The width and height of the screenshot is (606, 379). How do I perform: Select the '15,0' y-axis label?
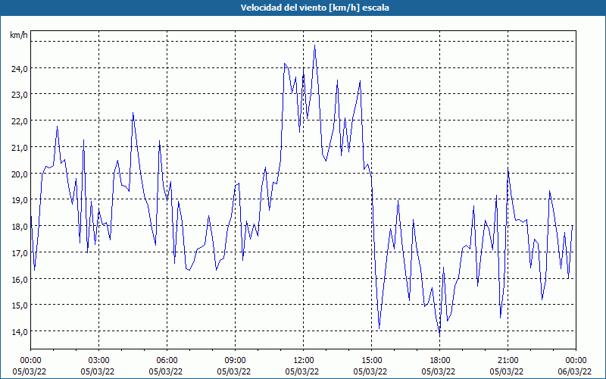pyautogui.click(x=19, y=305)
